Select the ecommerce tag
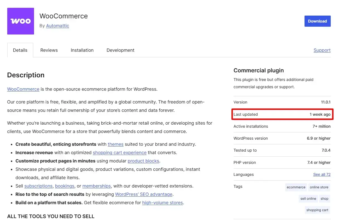 (x=296, y=187)
